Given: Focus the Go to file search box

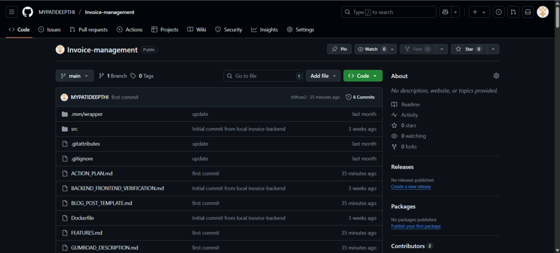Looking at the screenshot, I should pyautogui.click(x=263, y=76).
